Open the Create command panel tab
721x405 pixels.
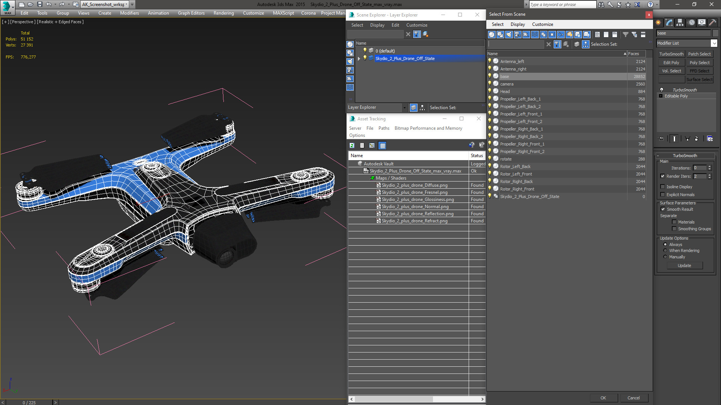659,22
